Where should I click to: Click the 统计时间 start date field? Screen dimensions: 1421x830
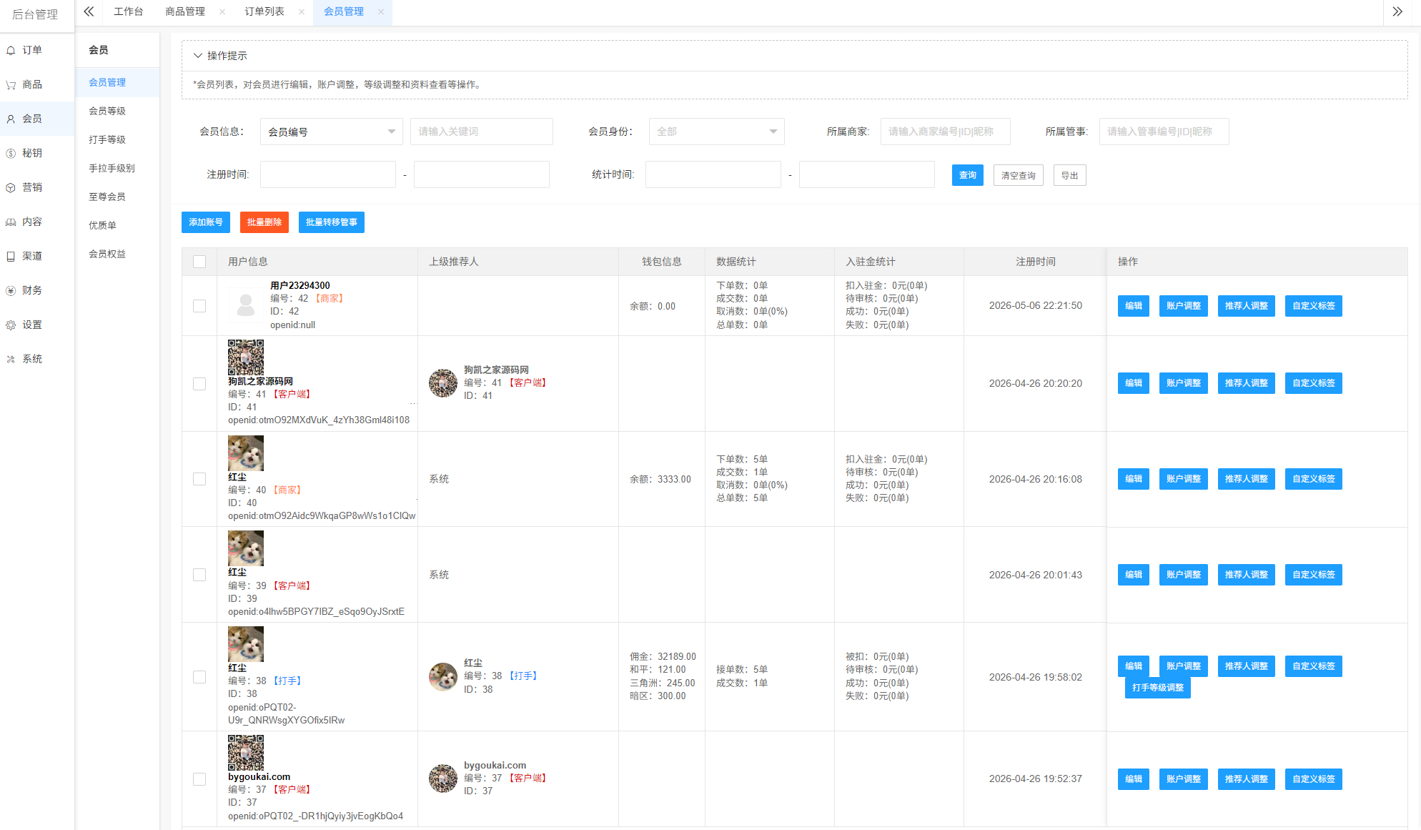[713, 174]
